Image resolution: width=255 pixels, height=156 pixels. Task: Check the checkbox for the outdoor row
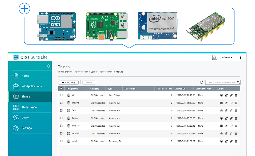pyautogui.click(x=61, y=126)
